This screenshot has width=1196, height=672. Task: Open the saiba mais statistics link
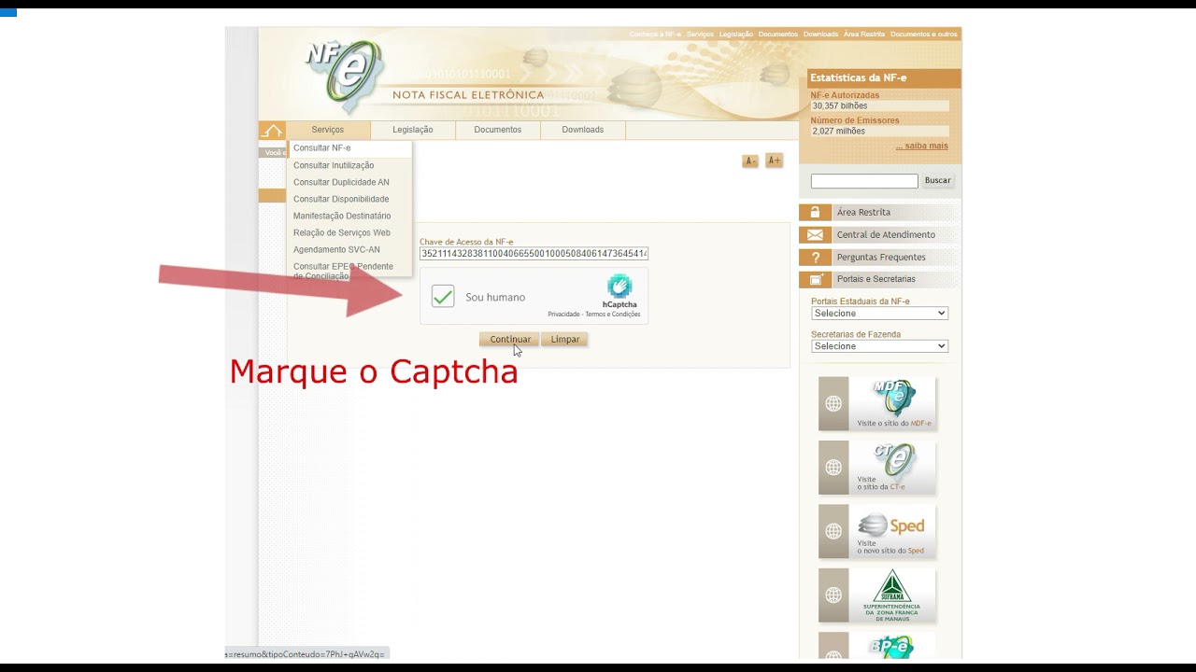pos(921,147)
